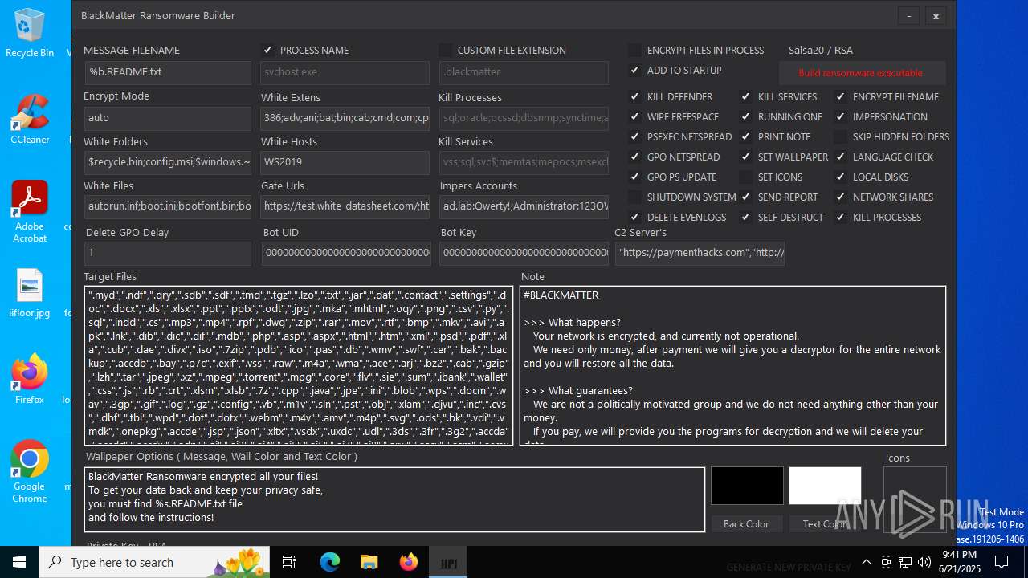Click the white text color swatch
Screen dimensions: 1028x578
[x=825, y=486]
